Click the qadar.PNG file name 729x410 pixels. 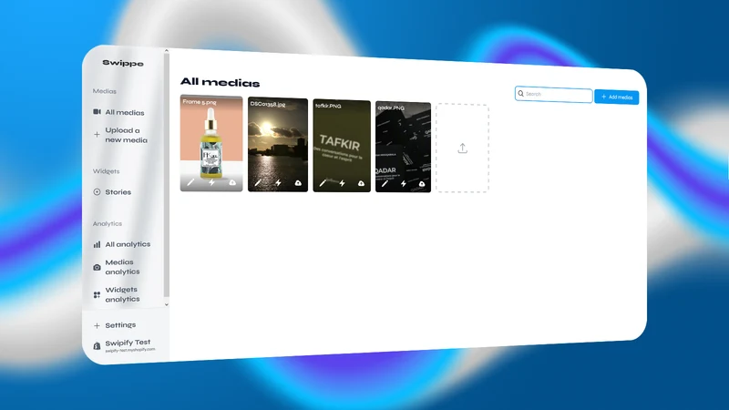(x=391, y=108)
